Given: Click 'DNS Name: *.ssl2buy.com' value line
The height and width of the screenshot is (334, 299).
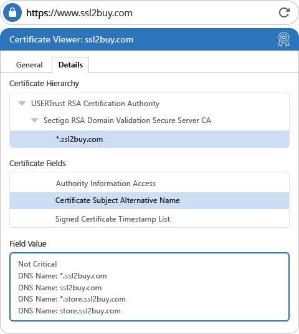Looking at the screenshot, I should coord(62,276).
